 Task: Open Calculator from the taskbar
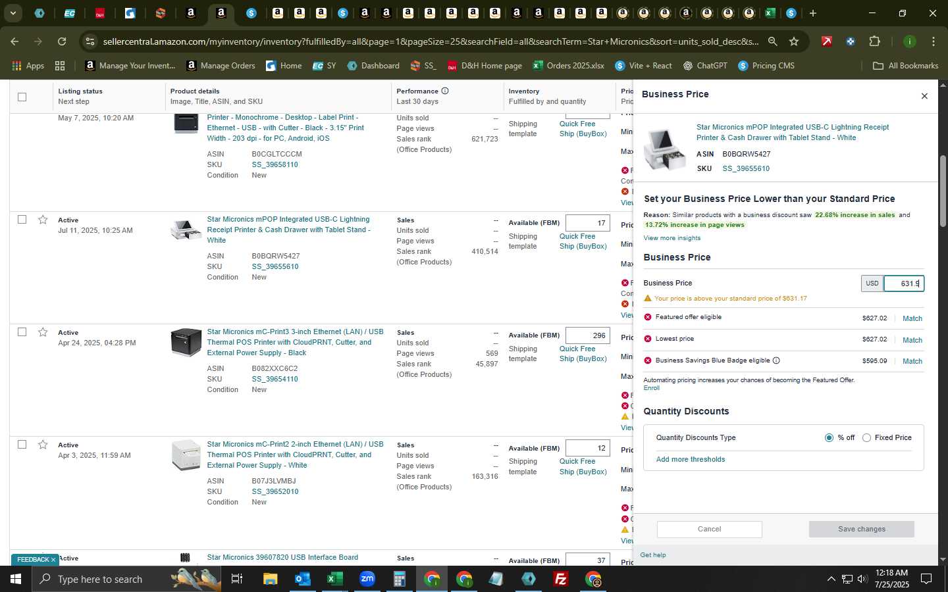click(x=399, y=579)
